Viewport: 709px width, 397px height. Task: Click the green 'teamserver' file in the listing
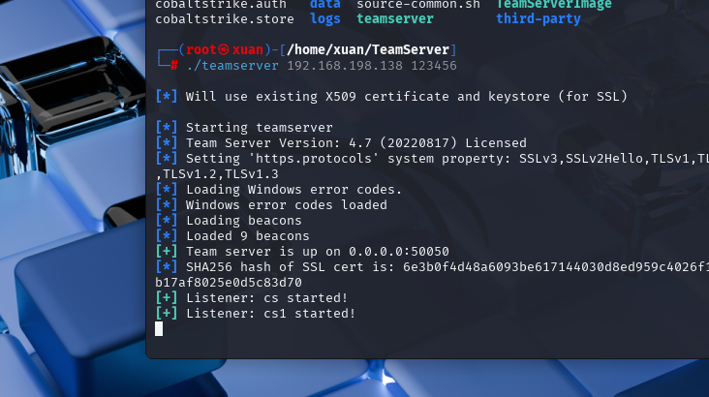click(395, 19)
